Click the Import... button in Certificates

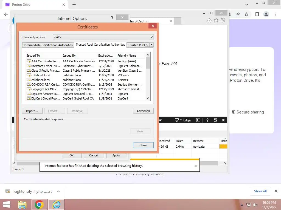[x=32, y=111]
